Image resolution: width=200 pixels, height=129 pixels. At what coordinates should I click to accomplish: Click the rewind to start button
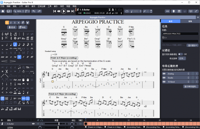coord(54,11)
